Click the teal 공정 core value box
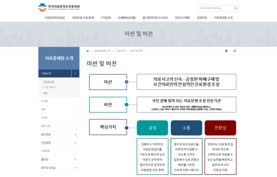Viewport: 277px width, 177px height. (152, 128)
